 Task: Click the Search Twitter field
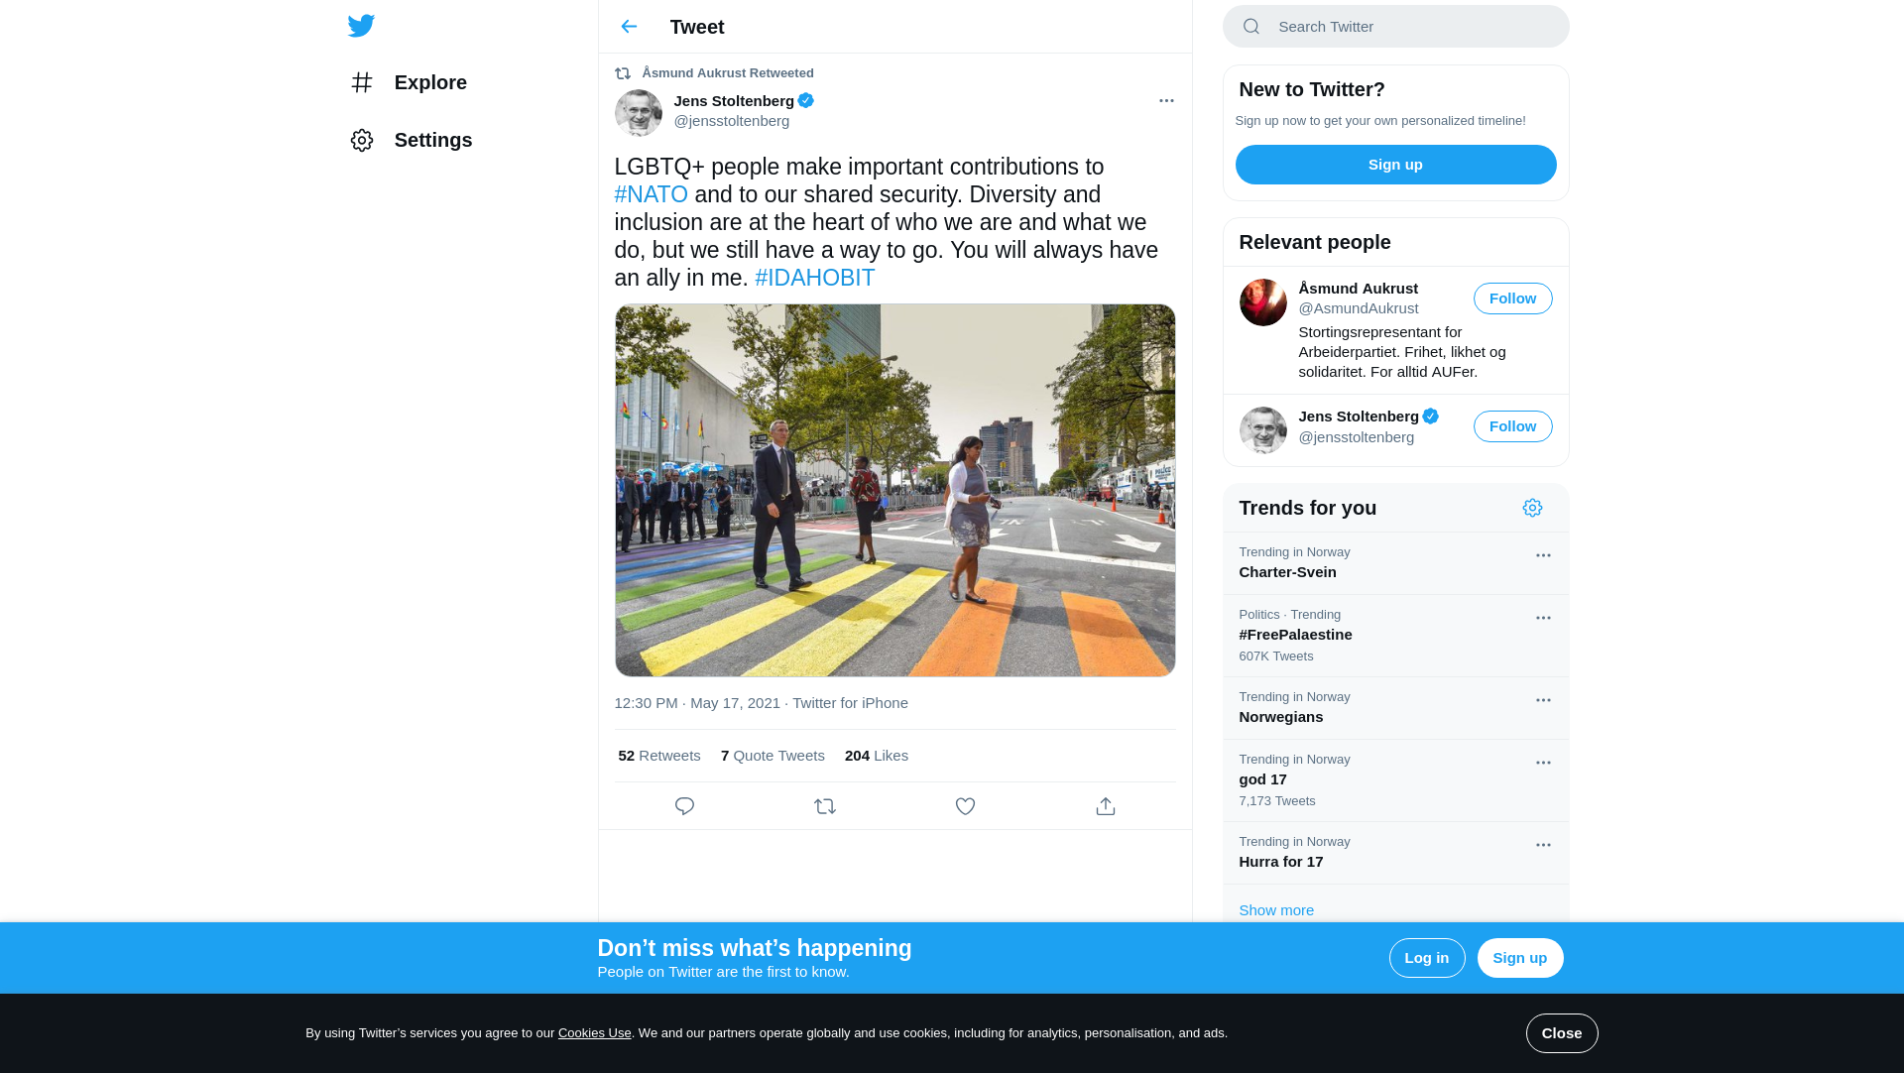(x=1408, y=27)
